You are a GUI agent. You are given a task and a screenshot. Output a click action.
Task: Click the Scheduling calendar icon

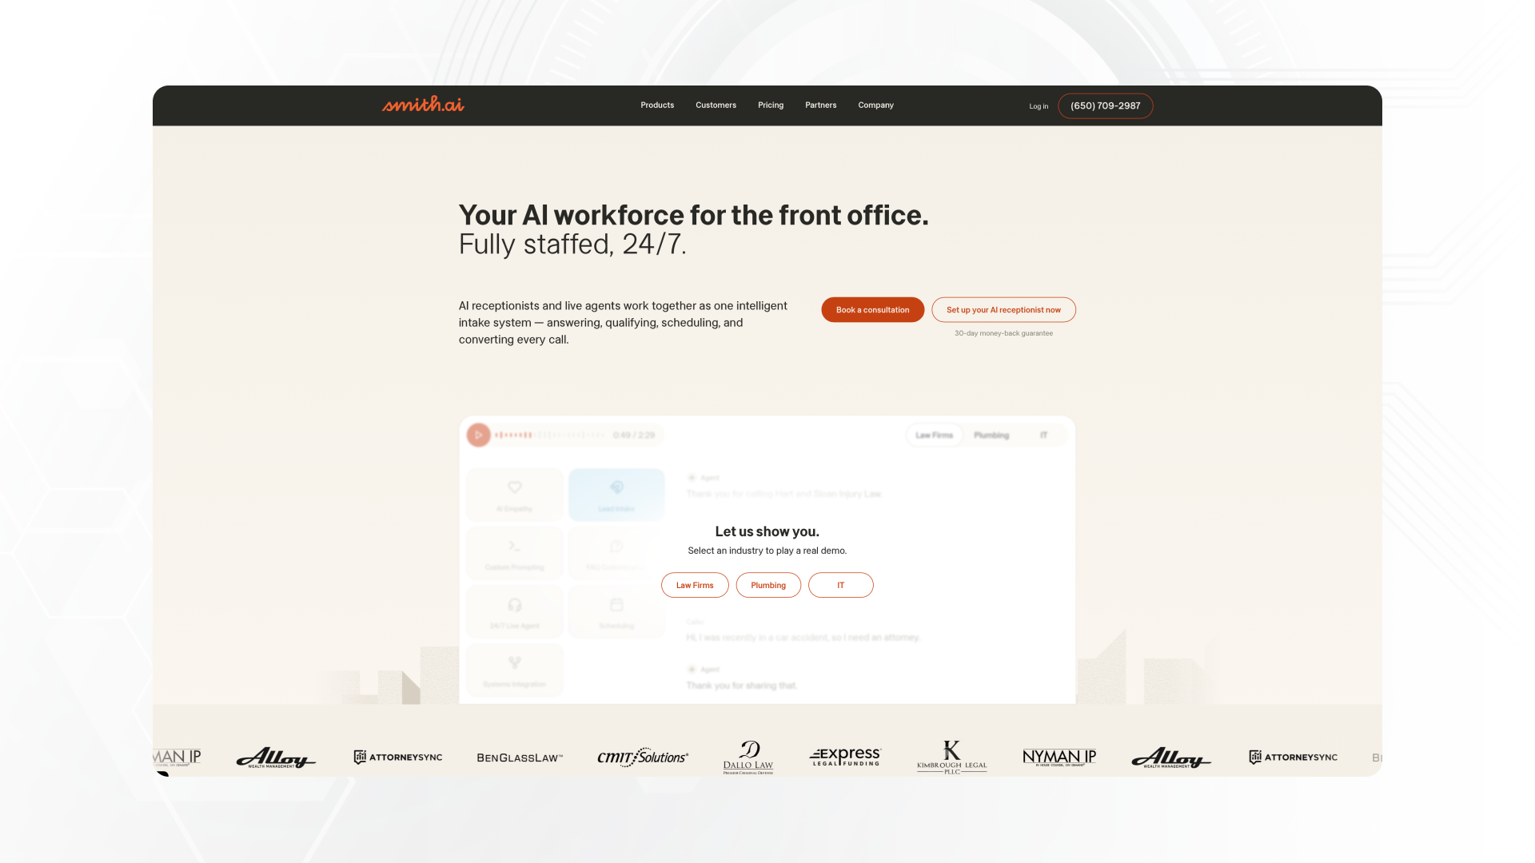tap(616, 605)
